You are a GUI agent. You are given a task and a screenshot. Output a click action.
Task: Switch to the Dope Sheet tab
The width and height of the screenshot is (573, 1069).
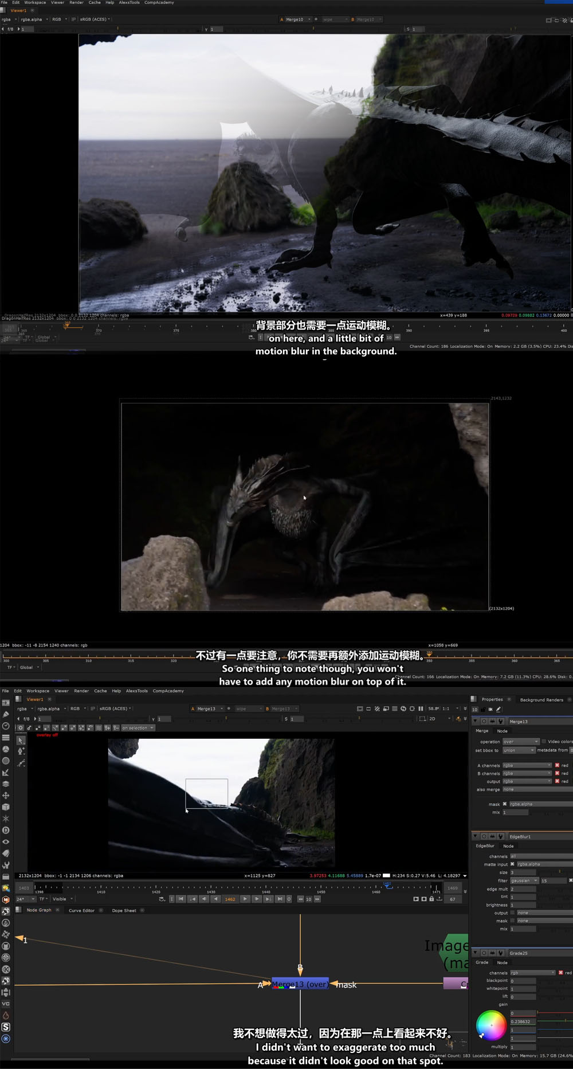(x=124, y=910)
